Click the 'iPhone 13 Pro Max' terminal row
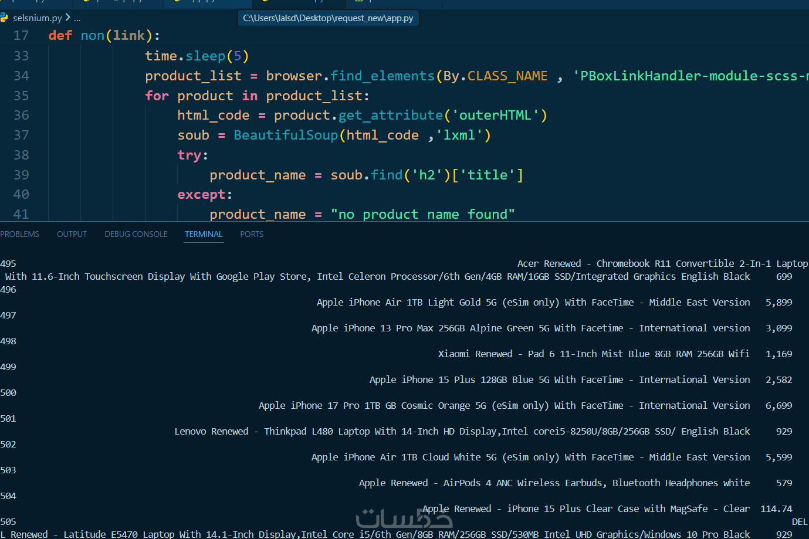Viewport: 809px width, 539px height. [x=531, y=328]
